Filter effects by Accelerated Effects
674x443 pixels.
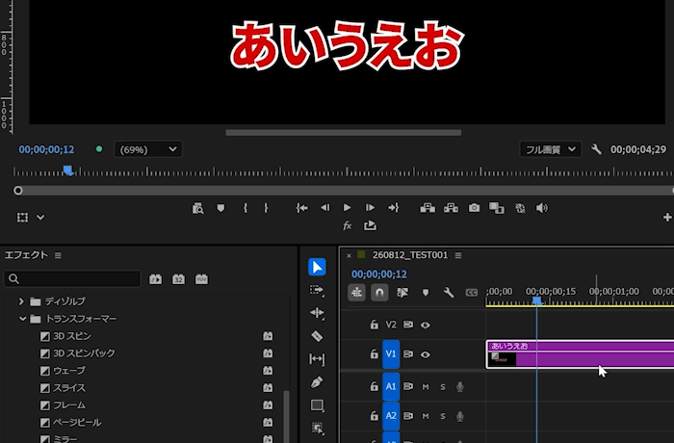coord(156,279)
